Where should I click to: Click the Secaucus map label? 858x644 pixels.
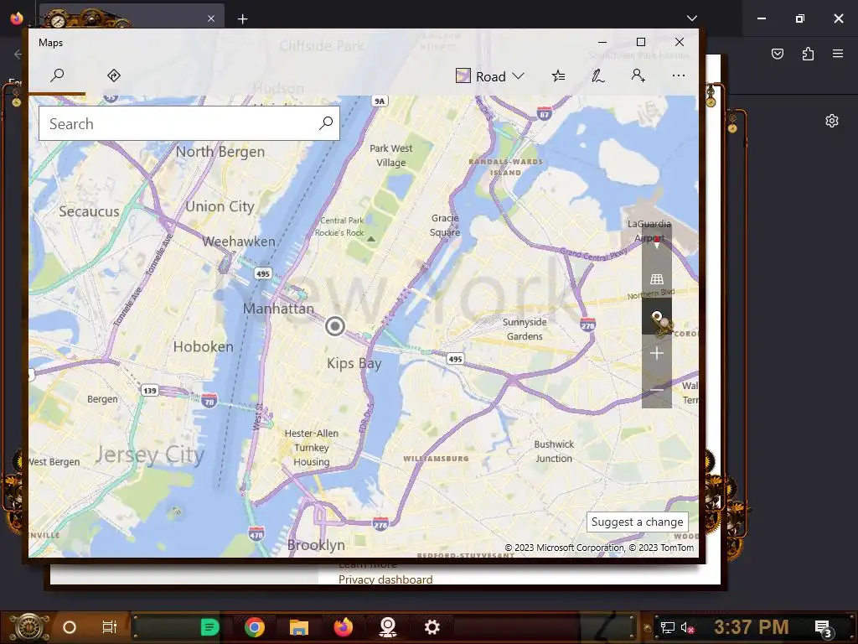(89, 211)
